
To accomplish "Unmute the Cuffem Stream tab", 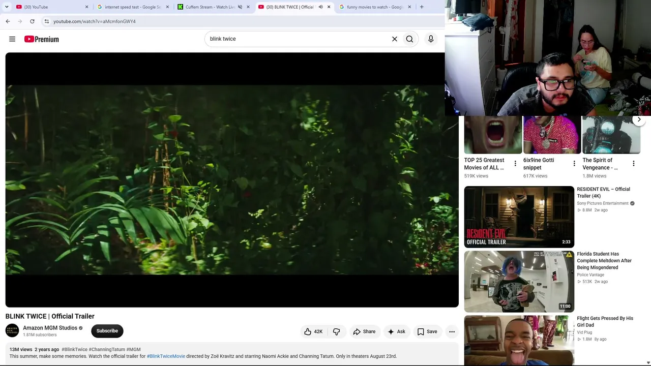I will pos(240,7).
